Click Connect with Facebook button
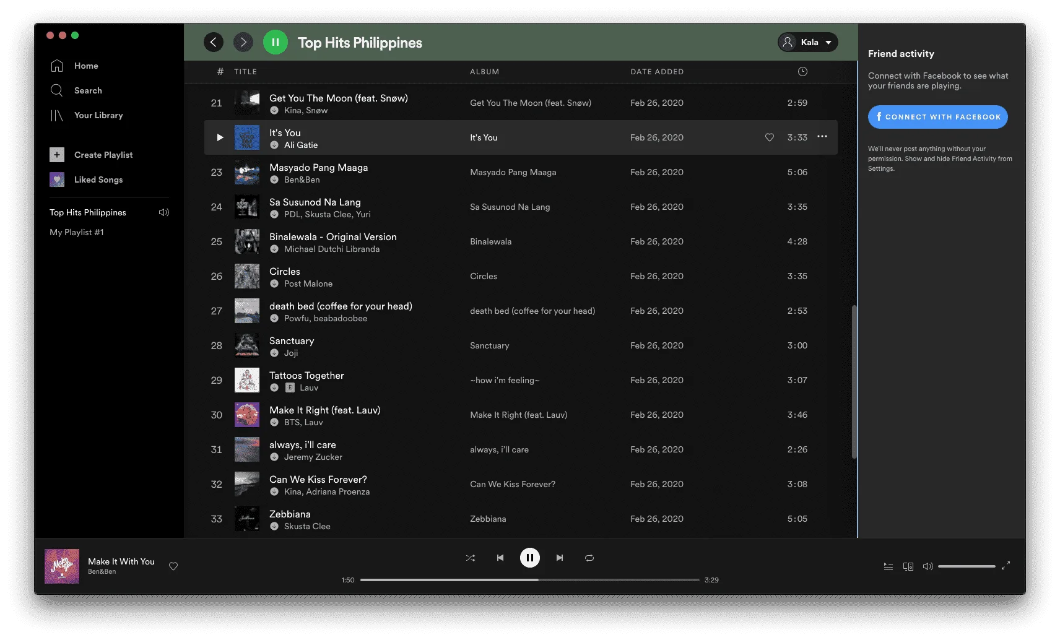 click(x=938, y=117)
